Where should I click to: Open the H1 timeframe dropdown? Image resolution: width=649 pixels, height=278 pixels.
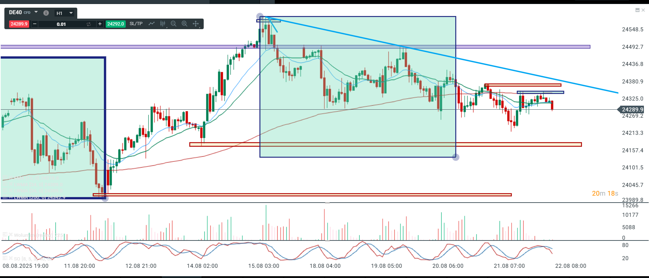[71, 13]
